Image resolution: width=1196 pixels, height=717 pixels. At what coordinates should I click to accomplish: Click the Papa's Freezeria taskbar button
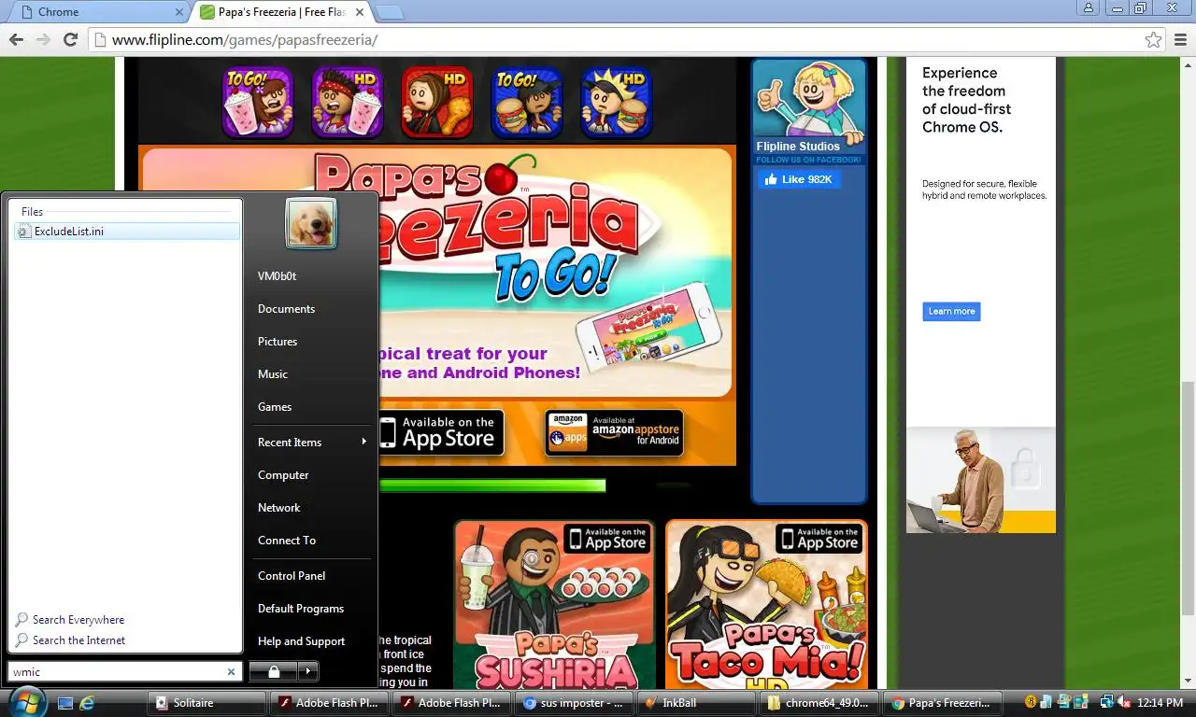[x=943, y=703]
